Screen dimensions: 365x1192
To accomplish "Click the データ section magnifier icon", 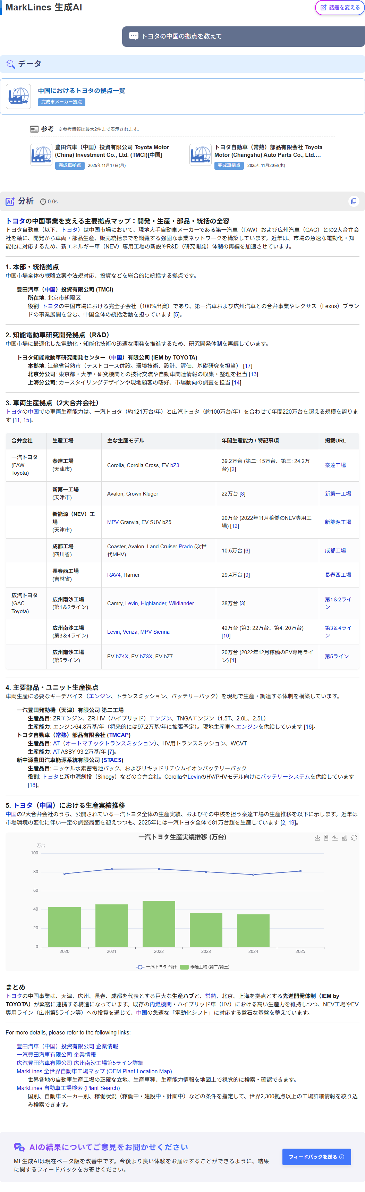I will [x=10, y=64].
